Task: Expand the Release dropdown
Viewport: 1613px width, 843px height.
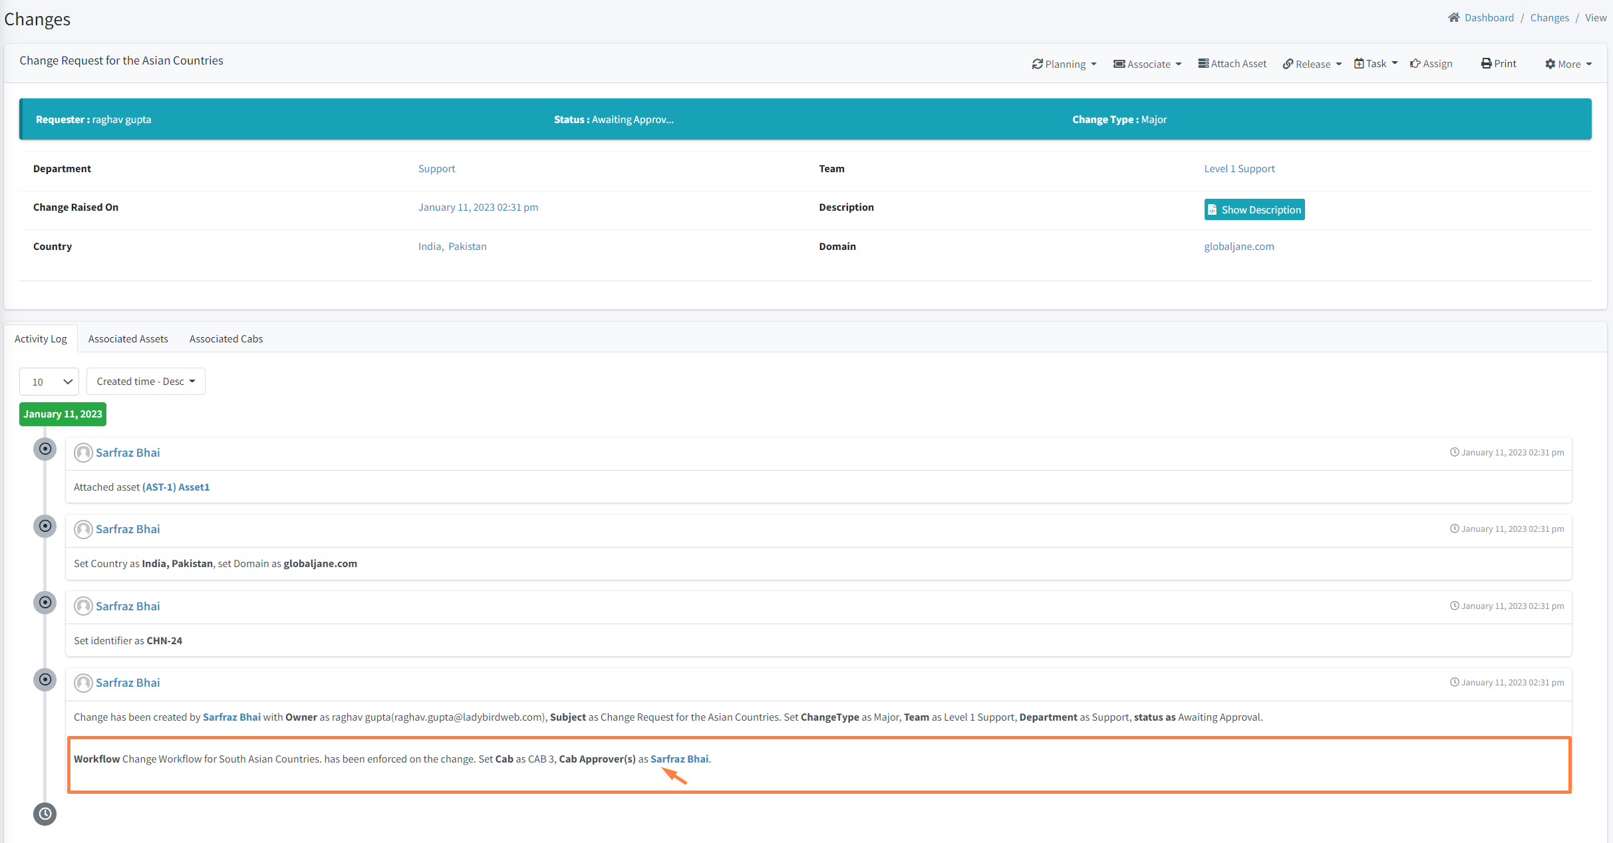Action: point(1312,63)
